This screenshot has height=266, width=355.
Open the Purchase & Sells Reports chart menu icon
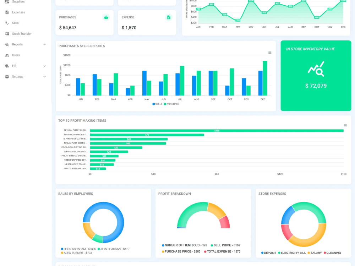[270, 52]
